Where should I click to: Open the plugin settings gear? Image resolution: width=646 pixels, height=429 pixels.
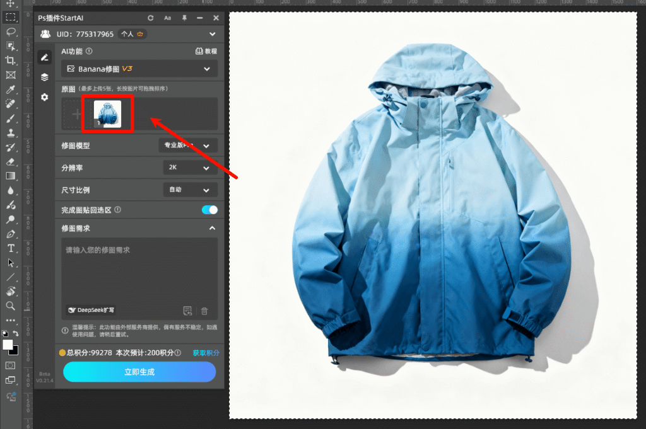[x=44, y=97]
